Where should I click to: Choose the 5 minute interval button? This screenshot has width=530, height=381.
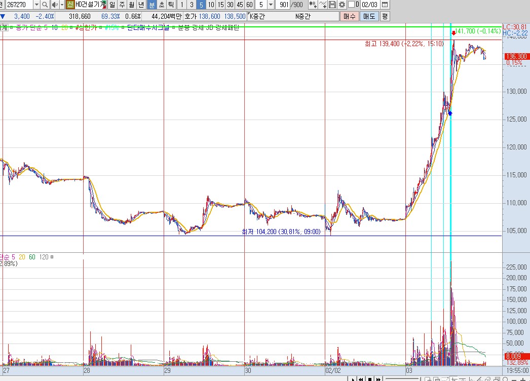[202, 5]
